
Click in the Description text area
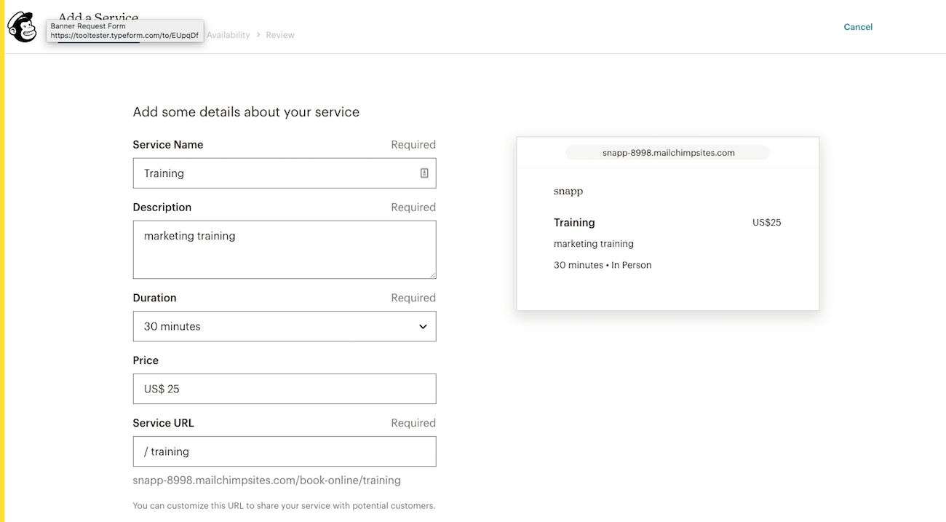click(x=285, y=250)
